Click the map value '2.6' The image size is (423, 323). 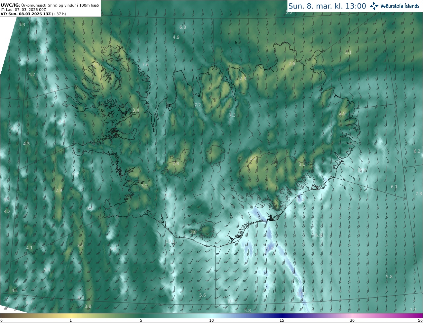tap(292, 63)
